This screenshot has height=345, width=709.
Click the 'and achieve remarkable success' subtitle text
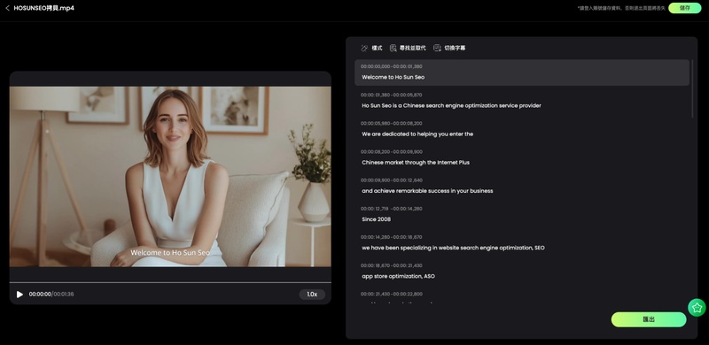pyautogui.click(x=427, y=191)
